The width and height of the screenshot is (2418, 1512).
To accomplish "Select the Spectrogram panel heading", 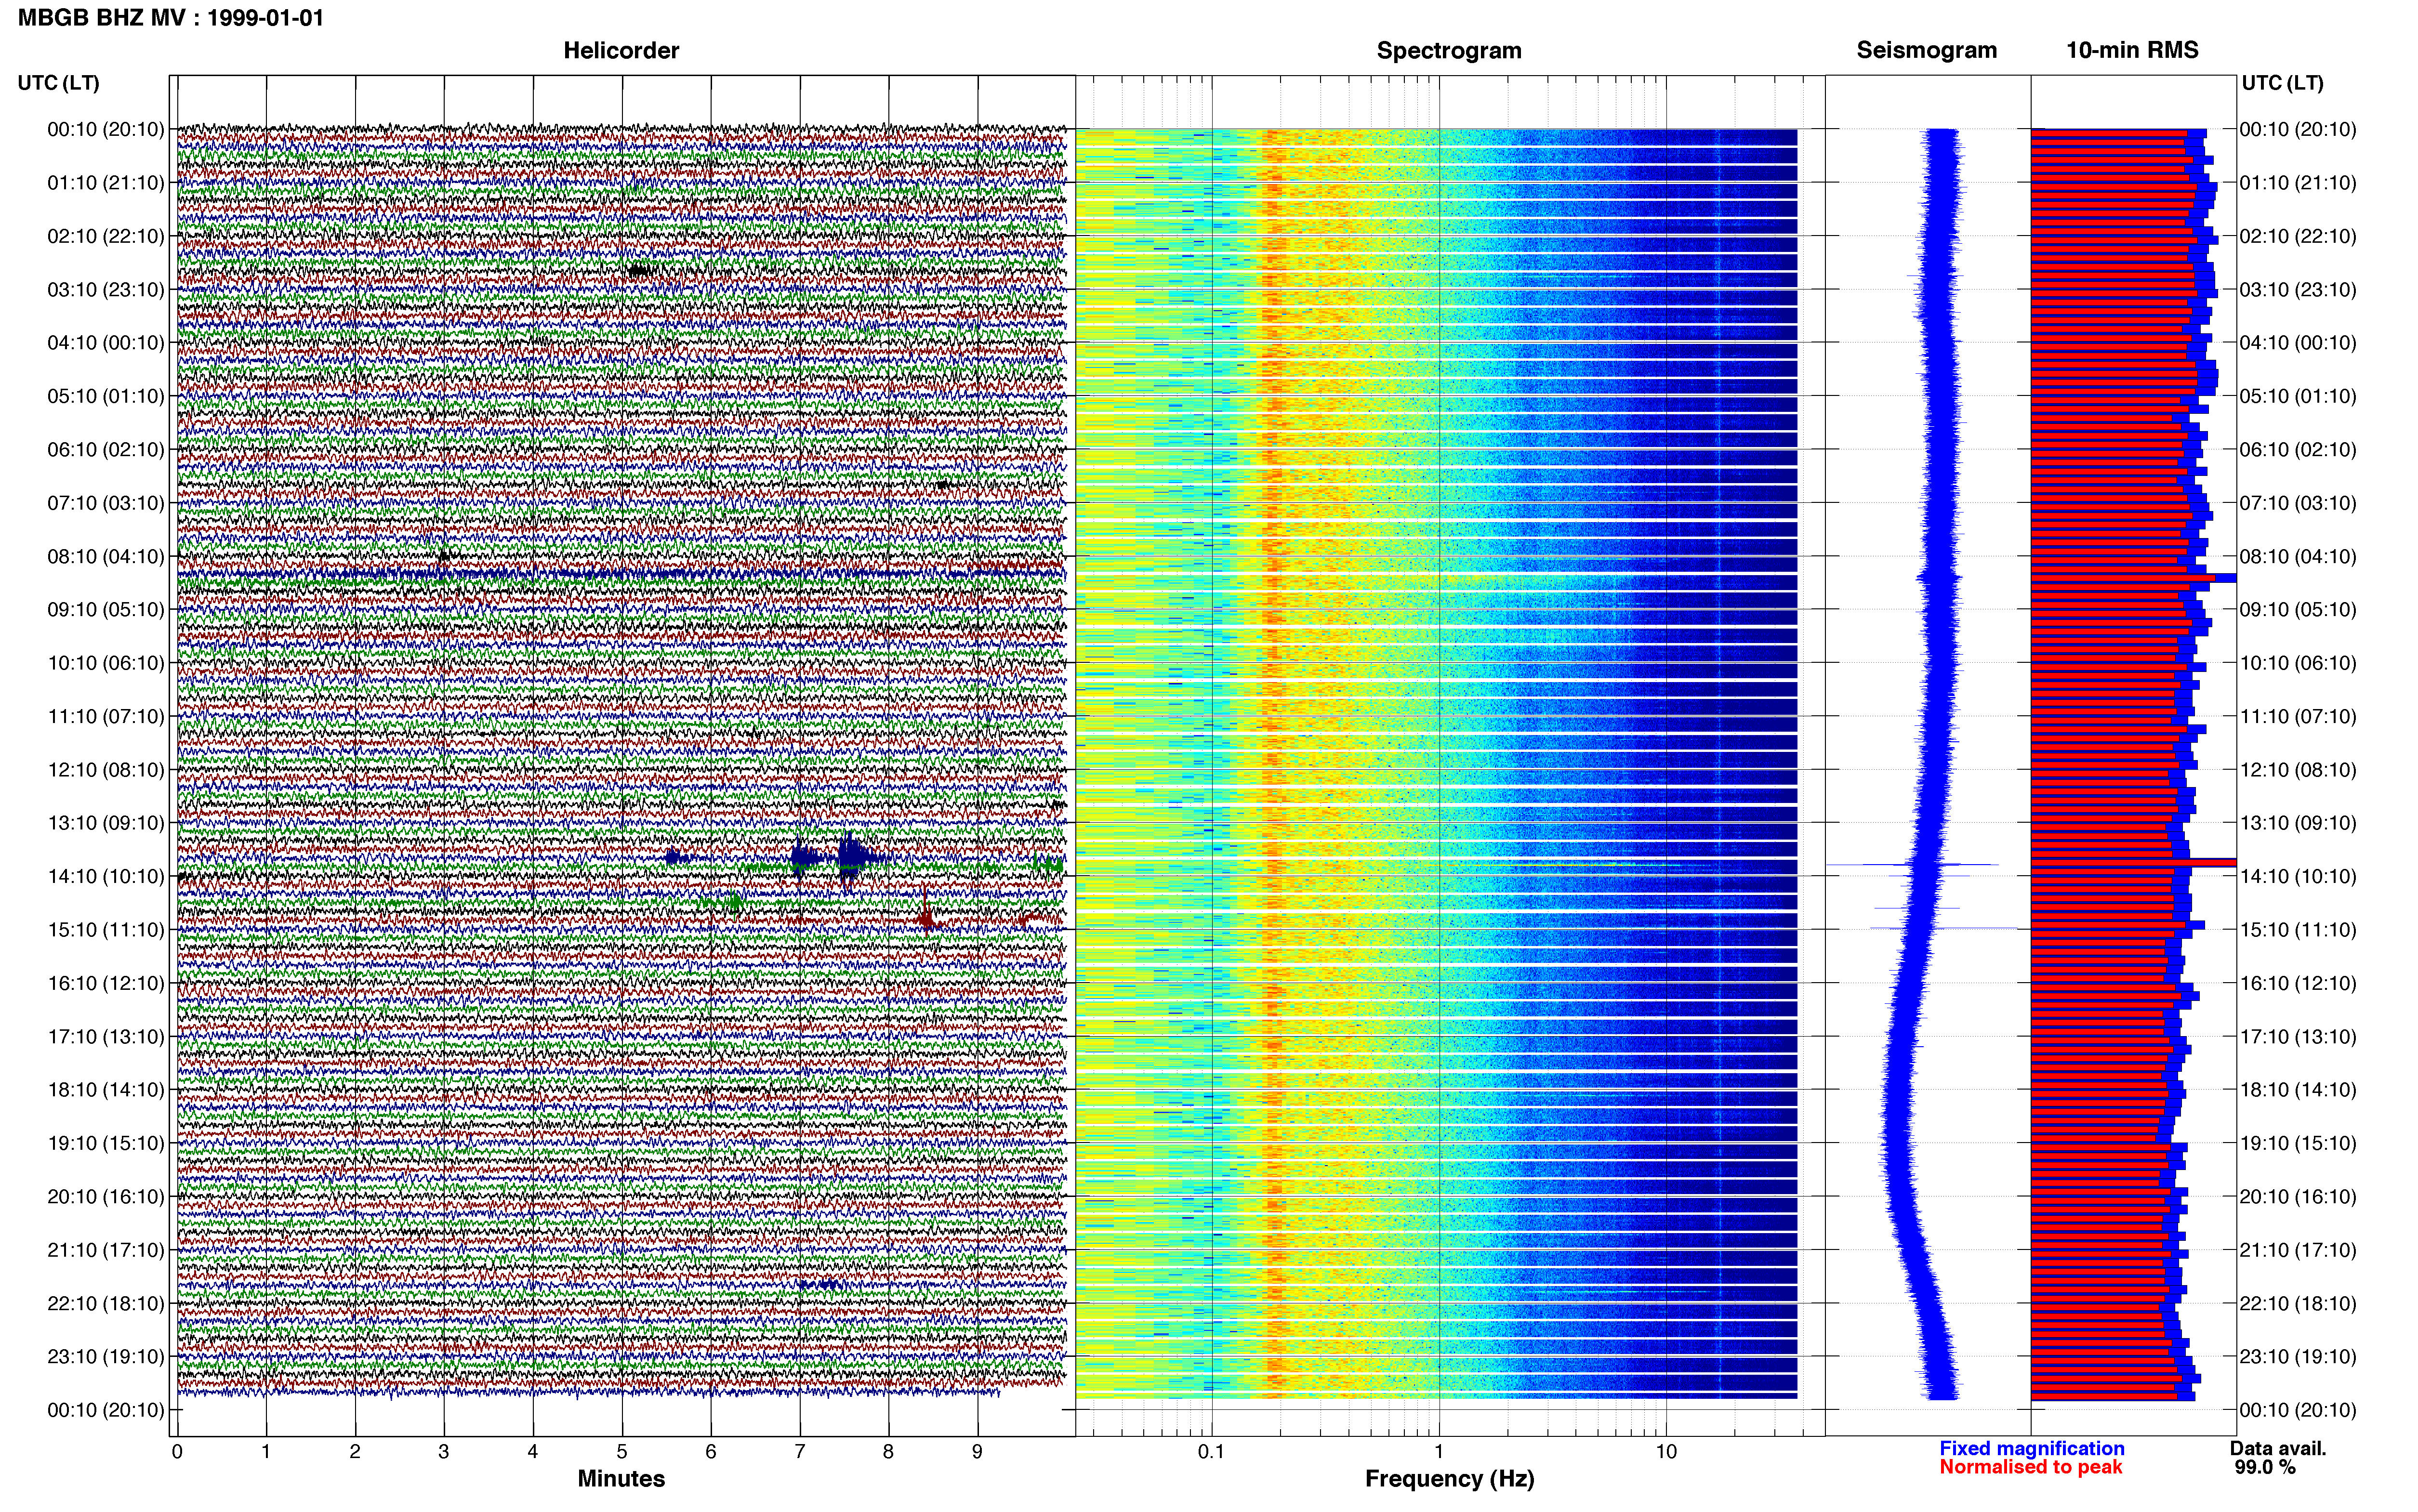I will [1449, 51].
